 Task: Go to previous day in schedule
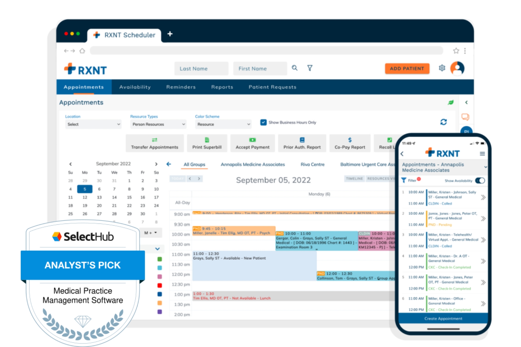190,179
